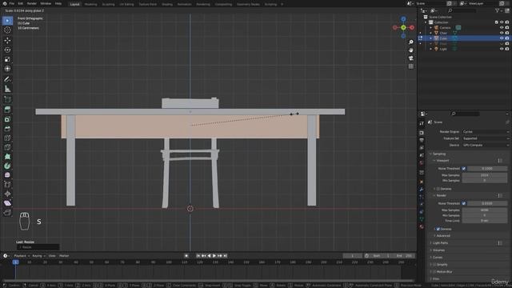The width and height of the screenshot is (512, 288).
Task: Click the viewport Max Samples field
Action: coord(485,175)
